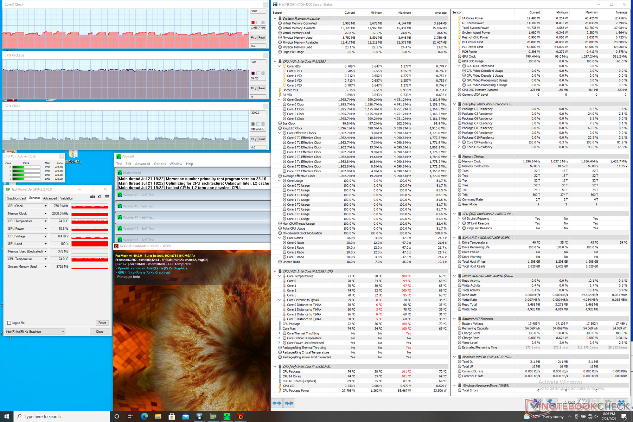Viewport: 633px width, 422px height.
Task: Switch to GPU-Z Validation tab
Action: (x=66, y=198)
